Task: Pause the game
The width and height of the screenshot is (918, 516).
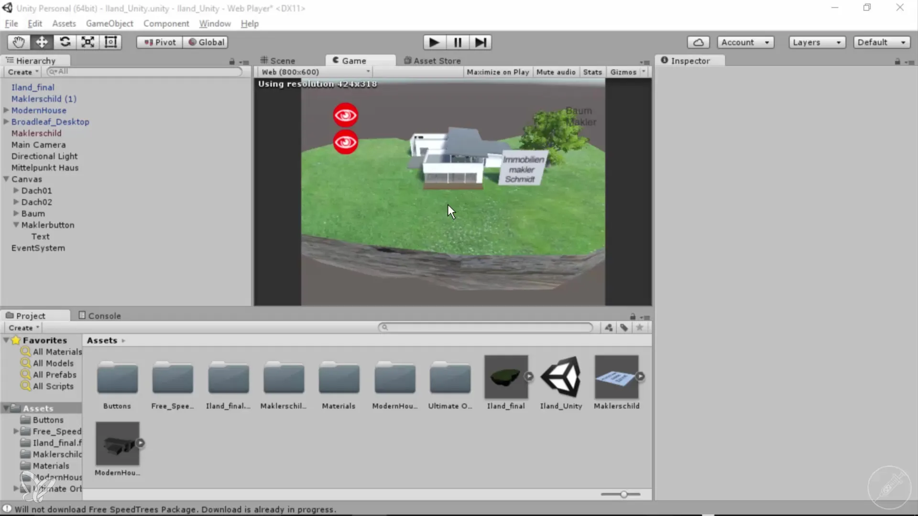Action: (458, 43)
